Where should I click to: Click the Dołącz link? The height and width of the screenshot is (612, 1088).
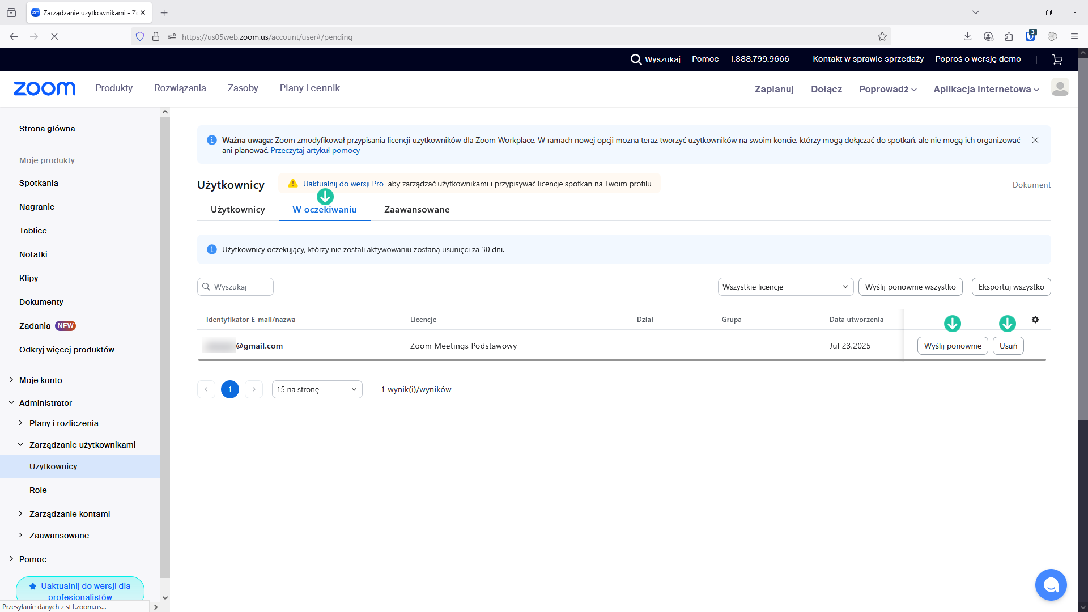point(826,89)
